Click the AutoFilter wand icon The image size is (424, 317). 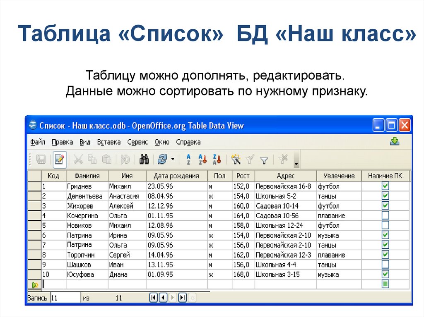coord(236,159)
